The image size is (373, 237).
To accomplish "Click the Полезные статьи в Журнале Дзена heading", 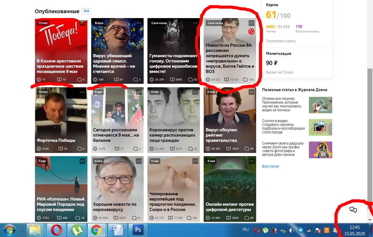I will (x=294, y=90).
